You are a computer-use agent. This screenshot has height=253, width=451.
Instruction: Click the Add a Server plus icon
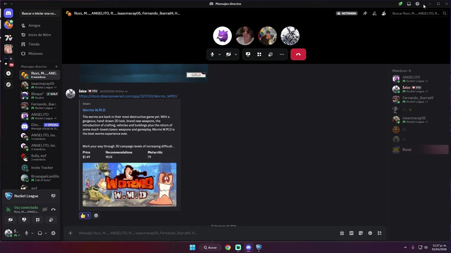[x=8, y=73]
